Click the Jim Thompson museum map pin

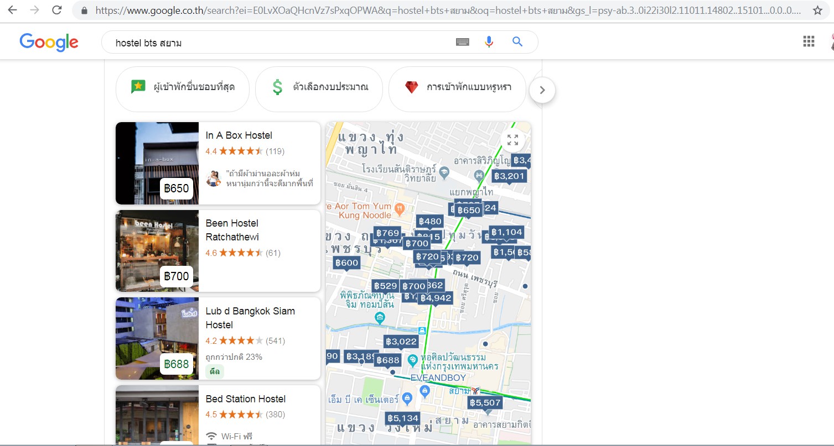380,318
